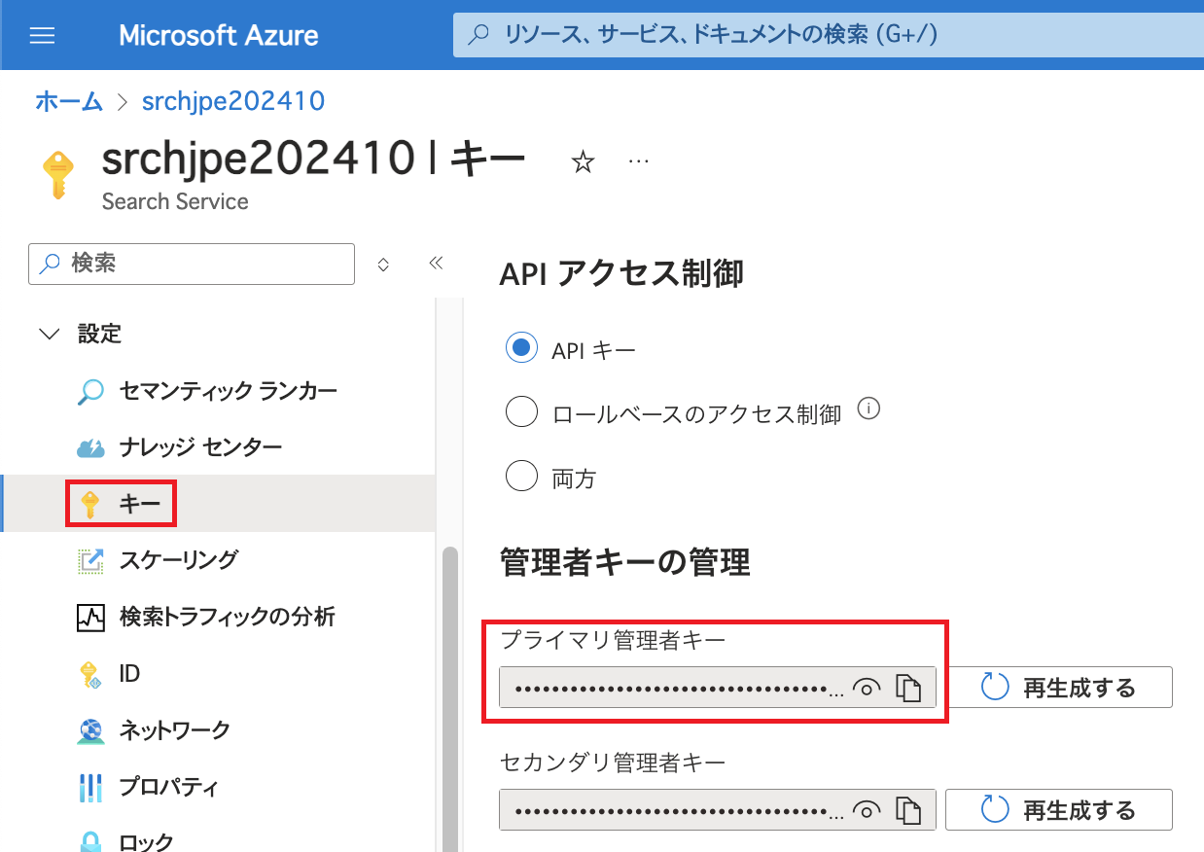
Task: Go to ホーム breadcrumb link
Action: [69, 101]
